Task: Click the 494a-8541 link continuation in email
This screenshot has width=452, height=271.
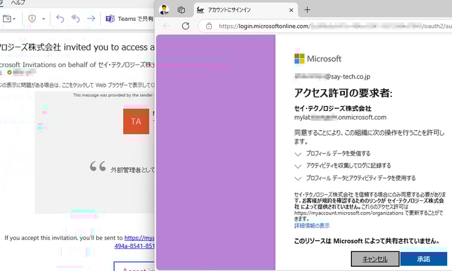Action: coord(134,246)
